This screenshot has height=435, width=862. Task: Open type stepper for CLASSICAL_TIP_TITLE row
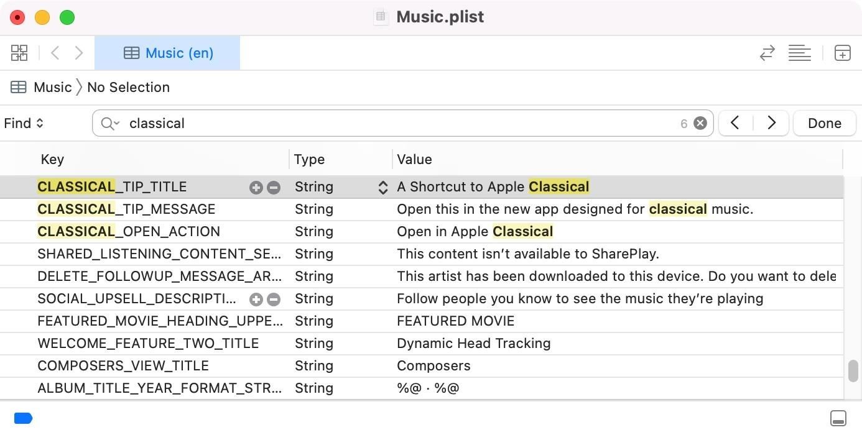click(383, 187)
